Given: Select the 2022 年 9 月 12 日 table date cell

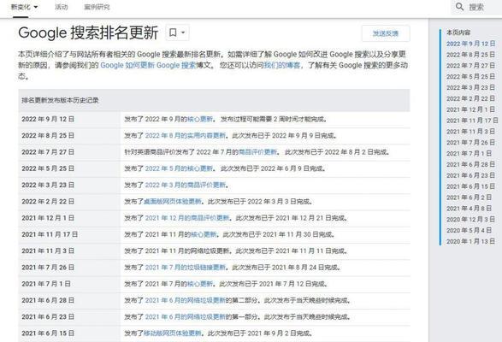Looking at the screenshot, I should point(69,120).
